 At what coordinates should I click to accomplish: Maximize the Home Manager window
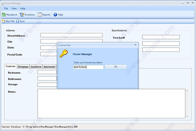click(x=188, y=3)
